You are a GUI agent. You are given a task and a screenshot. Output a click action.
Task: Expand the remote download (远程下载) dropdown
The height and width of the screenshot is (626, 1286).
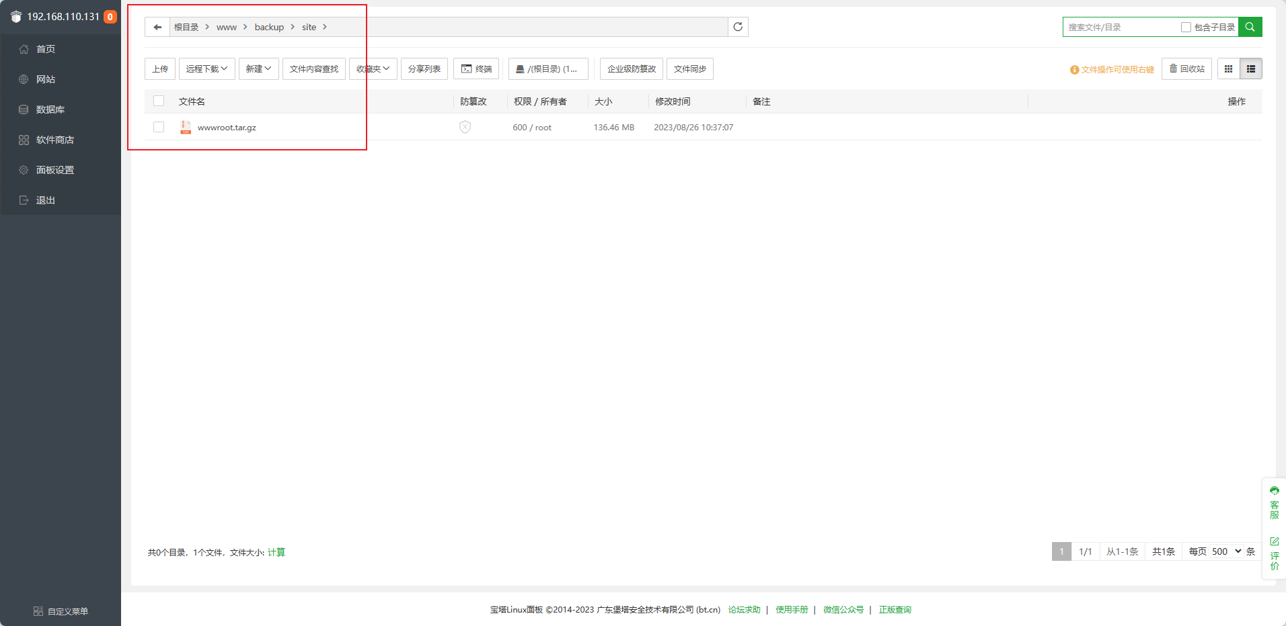206,69
